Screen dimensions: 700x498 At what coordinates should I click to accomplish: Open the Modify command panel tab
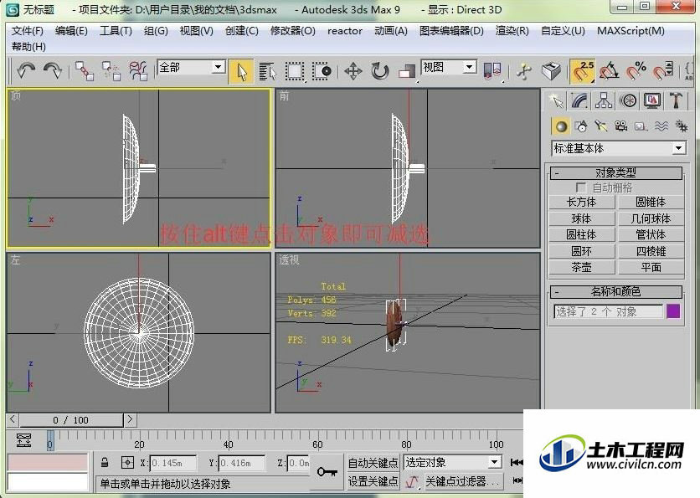(x=580, y=101)
